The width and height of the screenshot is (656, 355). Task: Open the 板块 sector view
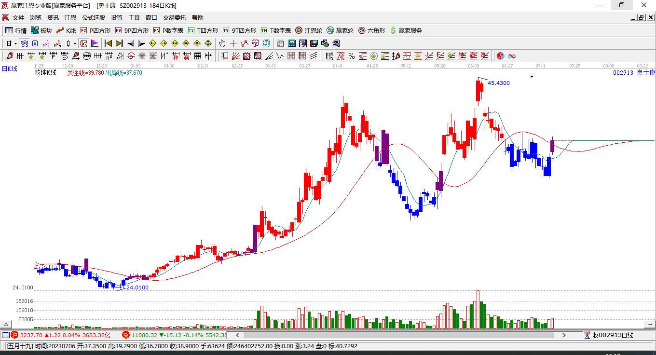(41, 30)
